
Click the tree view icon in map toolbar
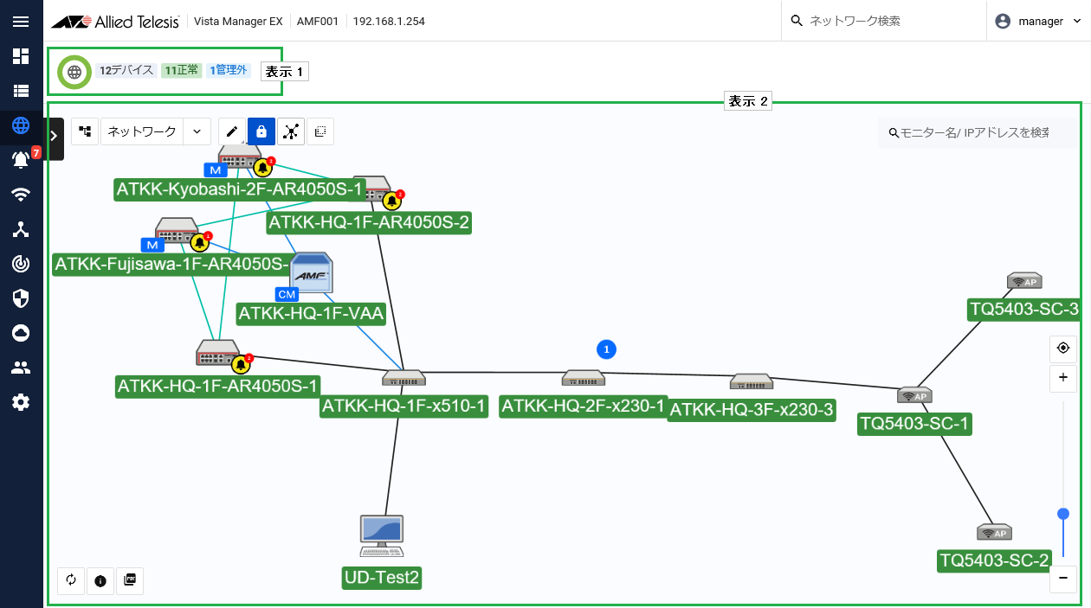tap(85, 131)
